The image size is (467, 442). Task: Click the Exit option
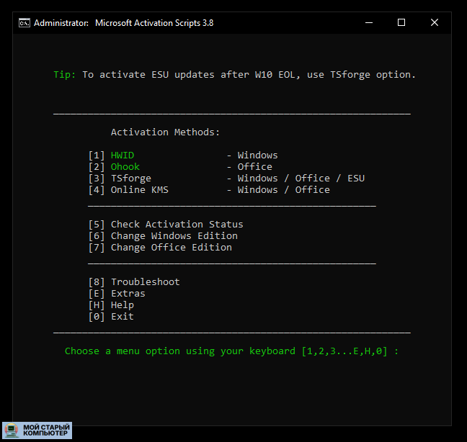tap(122, 317)
